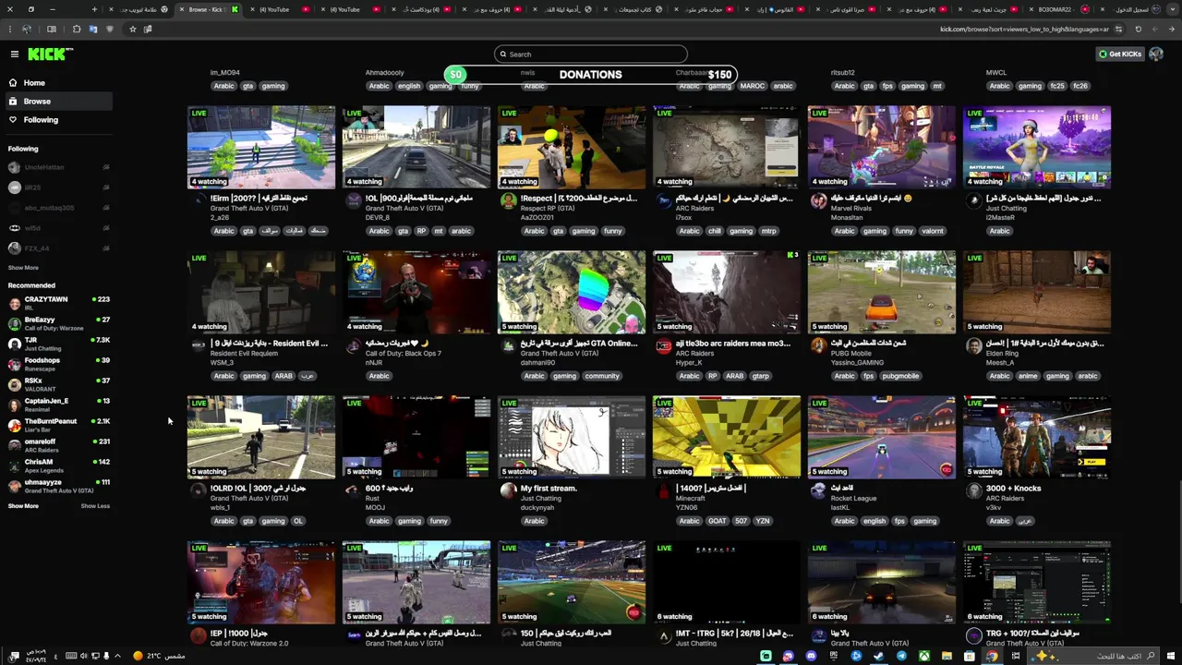Viewport: 1182px width, 665px height.
Task: Open the PUBG Mobile stream thumbnail
Action: pos(882,292)
